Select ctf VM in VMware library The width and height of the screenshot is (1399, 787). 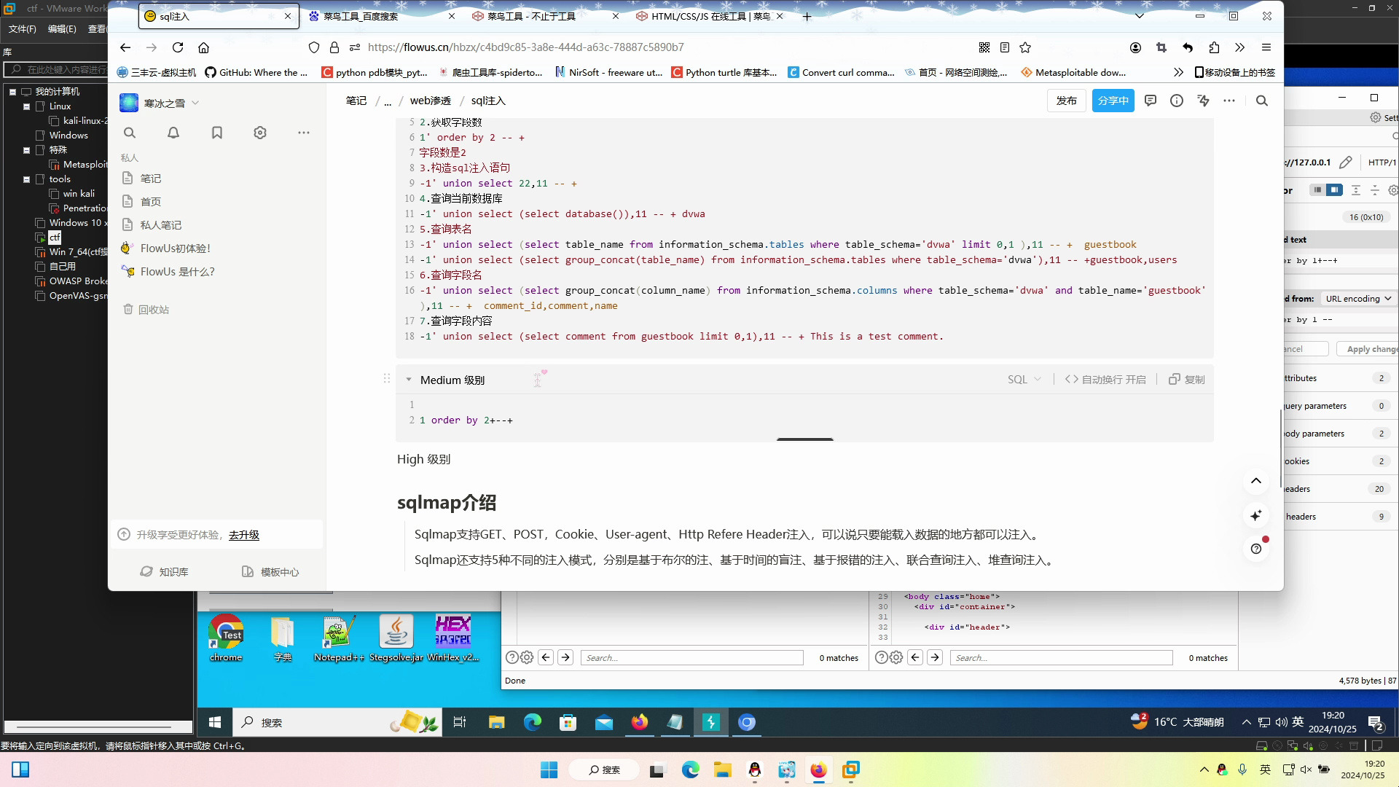click(x=55, y=238)
